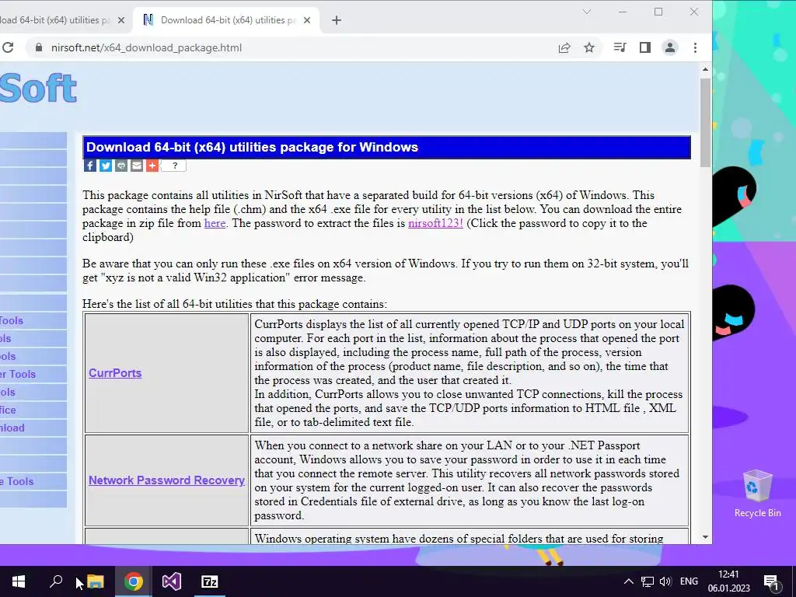Click the CurrPorts description table cell
Image resolution: width=796 pixels, height=597 pixels.
pos(470,373)
